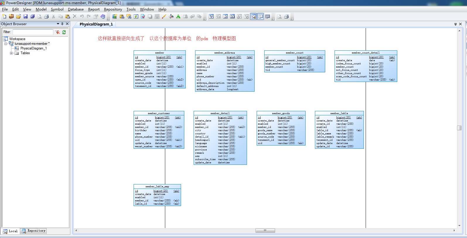Toggle the highlighted browser view icon
This screenshot has height=238, width=467.
253,16
